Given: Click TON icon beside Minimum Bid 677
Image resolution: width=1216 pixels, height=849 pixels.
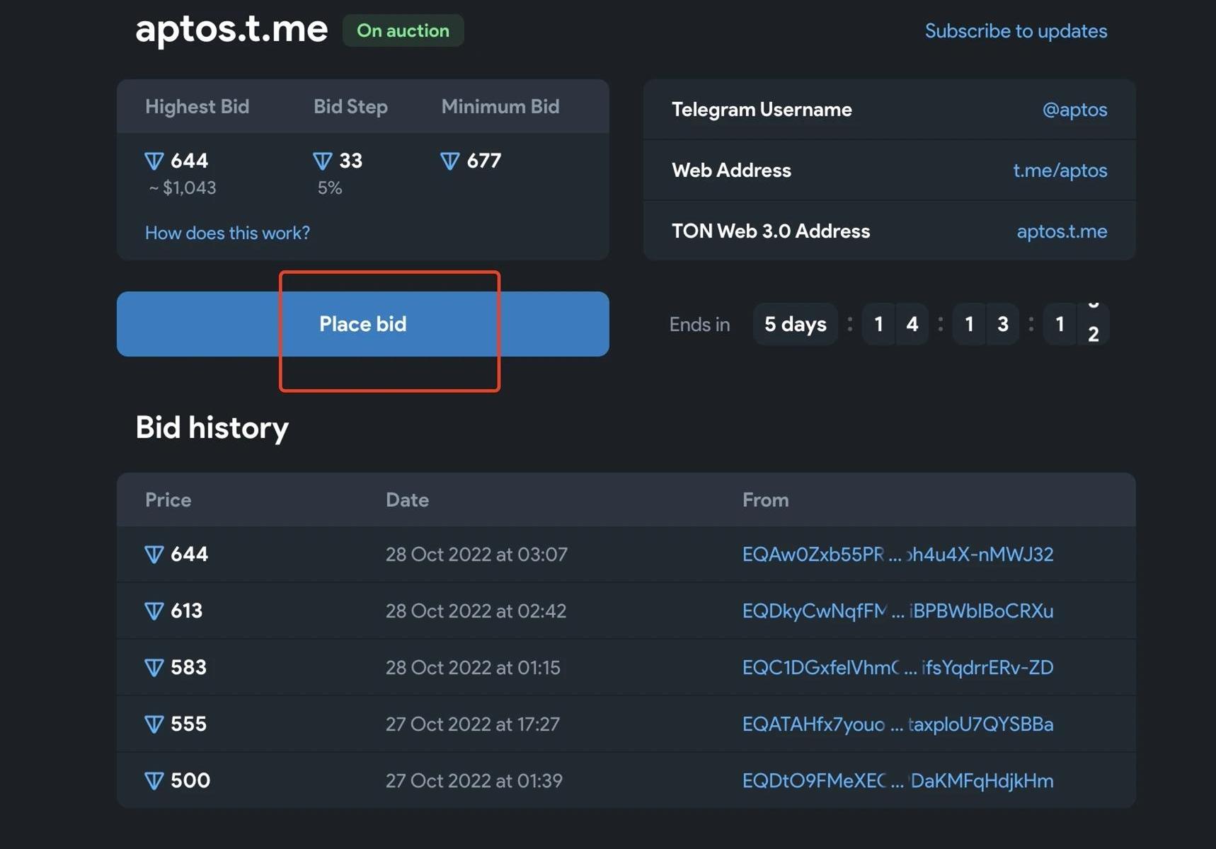Looking at the screenshot, I should [x=449, y=161].
